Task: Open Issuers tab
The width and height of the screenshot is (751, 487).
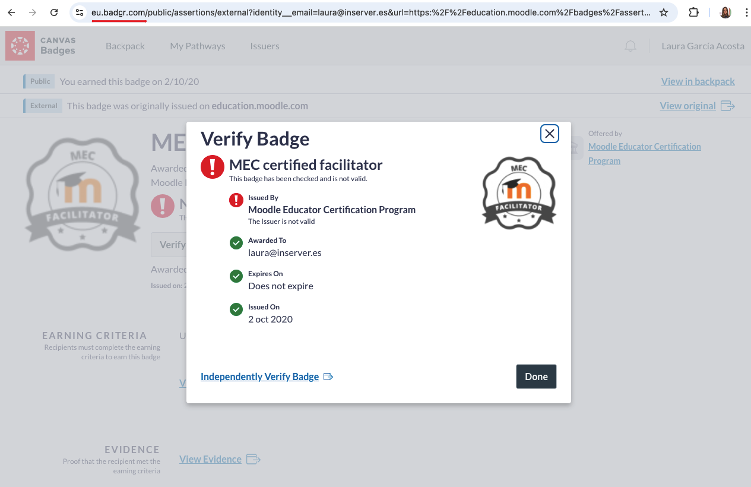Action: pyautogui.click(x=265, y=46)
